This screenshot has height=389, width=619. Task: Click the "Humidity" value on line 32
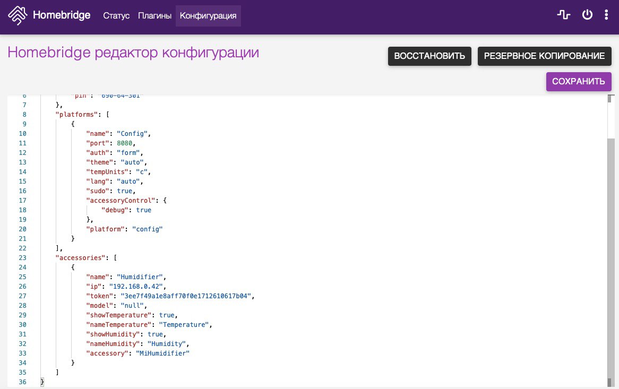pos(167,344)
